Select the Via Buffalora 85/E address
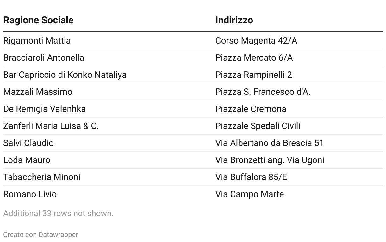Screen dimensions: 386x242 tap(251, 177)
